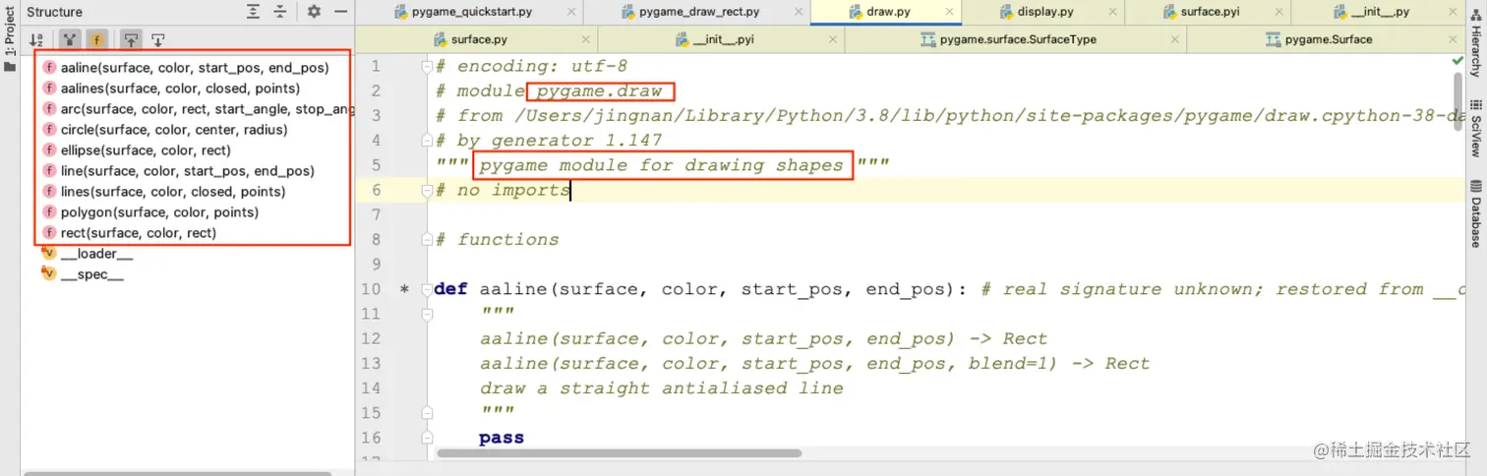Screen dimensions: 1487x476
Task: Close the pygame.surface.SurfaceType tab
Action: [x=1174, y=39]
